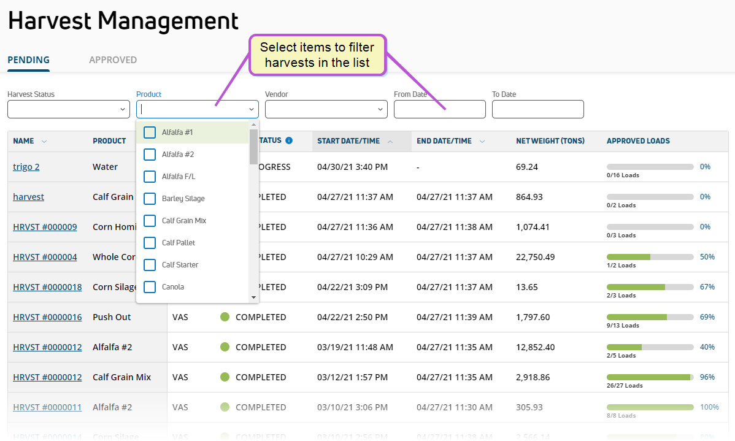Click the Water product cell
Image resolution: width=735 pixels, height=441 pixels.
point(105,167)
